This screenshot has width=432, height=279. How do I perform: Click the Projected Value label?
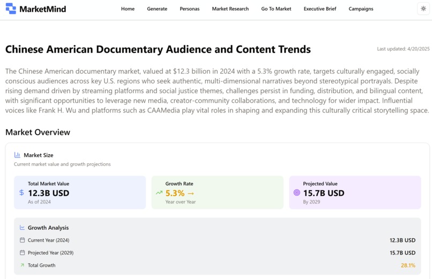320,184
